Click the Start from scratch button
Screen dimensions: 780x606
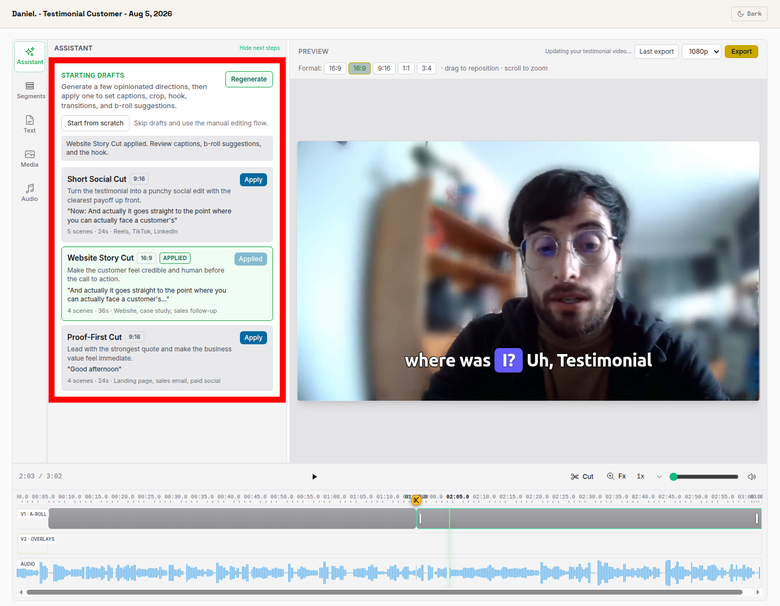[x=96, y=123]
